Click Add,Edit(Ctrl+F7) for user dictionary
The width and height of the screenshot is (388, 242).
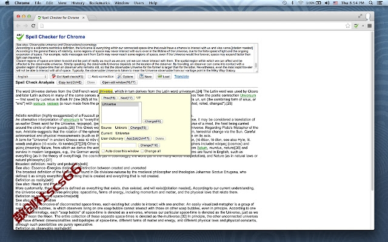[x=138, y=139]
